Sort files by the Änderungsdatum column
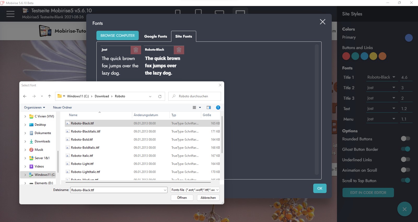The image size is (418, 222). pos(146,115)
